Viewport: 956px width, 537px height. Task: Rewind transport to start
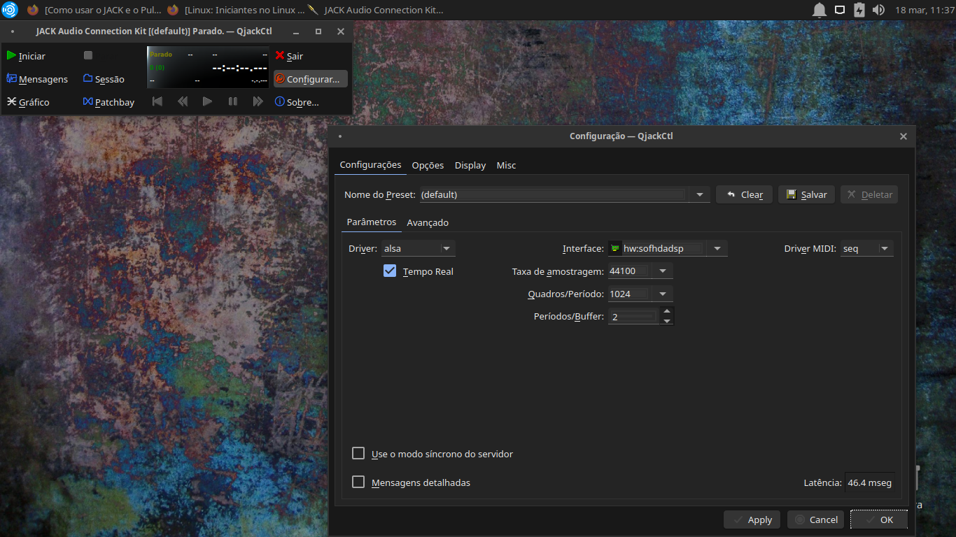tap(157, 101)
